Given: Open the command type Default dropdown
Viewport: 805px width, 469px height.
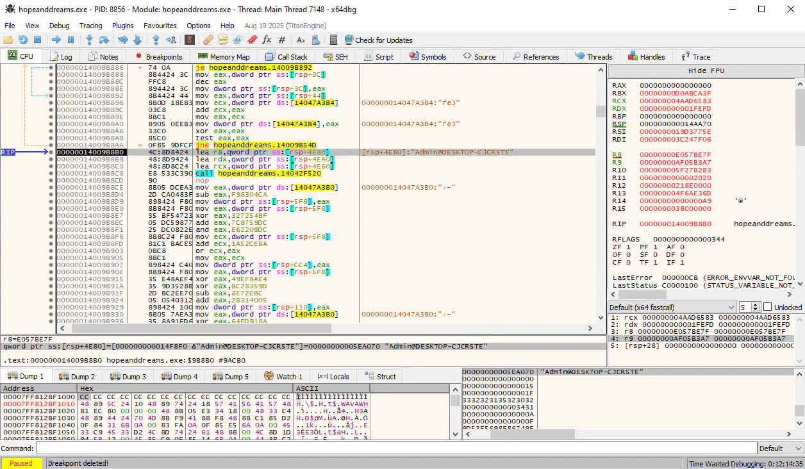Looking at the screenshot, I should [x=779, y=448].
